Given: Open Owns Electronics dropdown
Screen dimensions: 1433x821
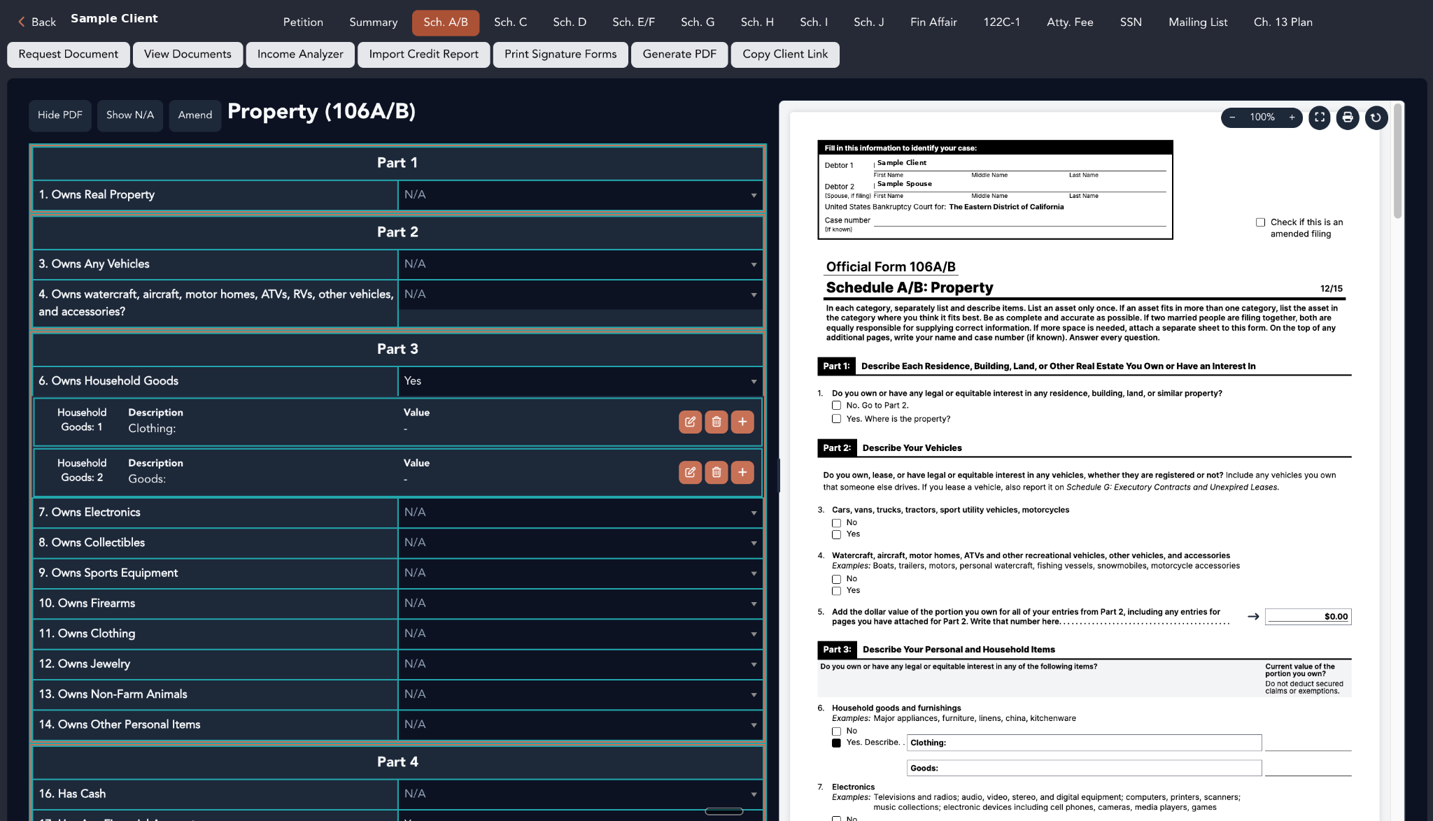Looking at the screenshot, I should pos(580,513).
